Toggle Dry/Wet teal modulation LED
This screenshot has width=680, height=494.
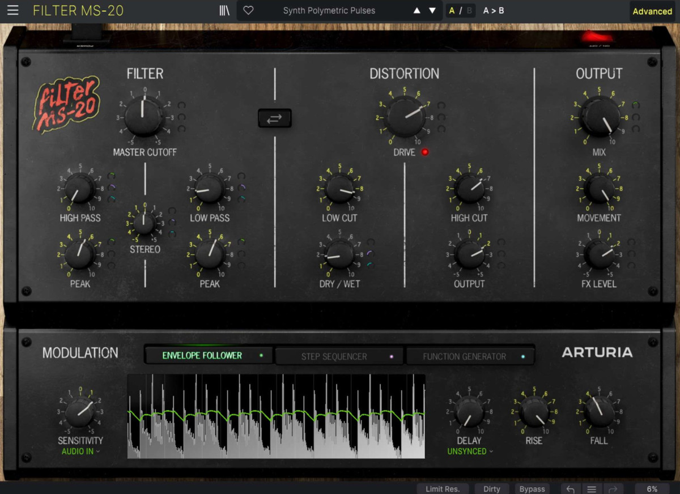pyautogui.click(x=371, y=265)
